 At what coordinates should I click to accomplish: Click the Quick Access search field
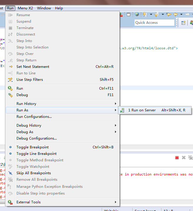click(154, 23)
